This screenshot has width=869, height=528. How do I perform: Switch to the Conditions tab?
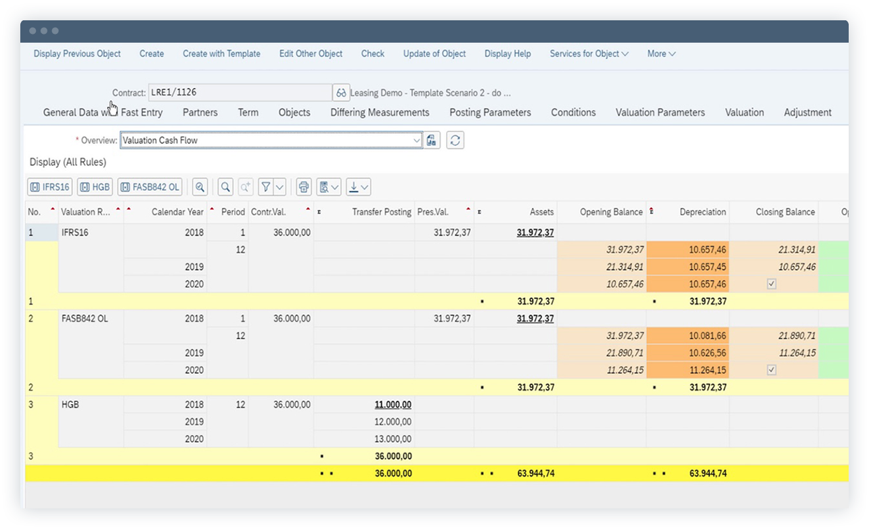[573, 112]
